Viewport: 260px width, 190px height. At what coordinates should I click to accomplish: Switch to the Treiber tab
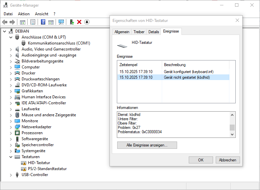coord(139,32)
